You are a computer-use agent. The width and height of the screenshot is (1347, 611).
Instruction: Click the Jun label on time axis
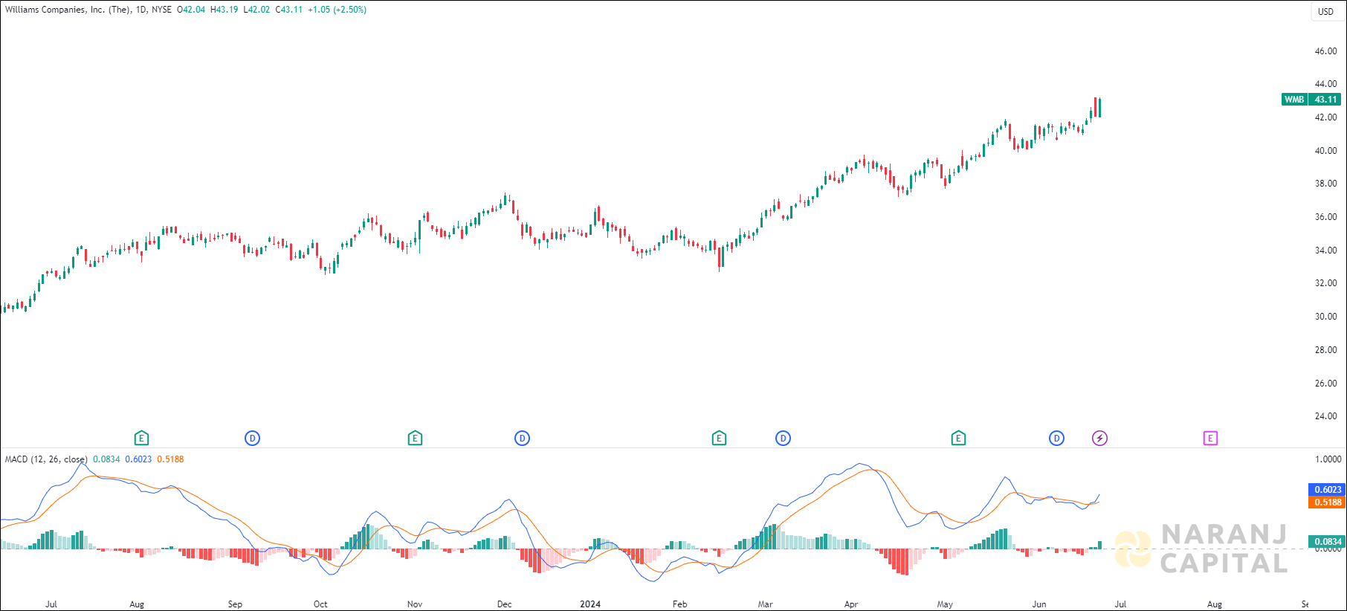(1038, 604)
